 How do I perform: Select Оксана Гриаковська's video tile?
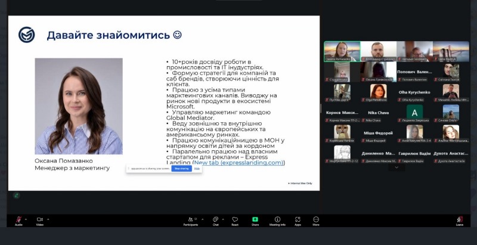pyautogui.click(x=378, y=72)
